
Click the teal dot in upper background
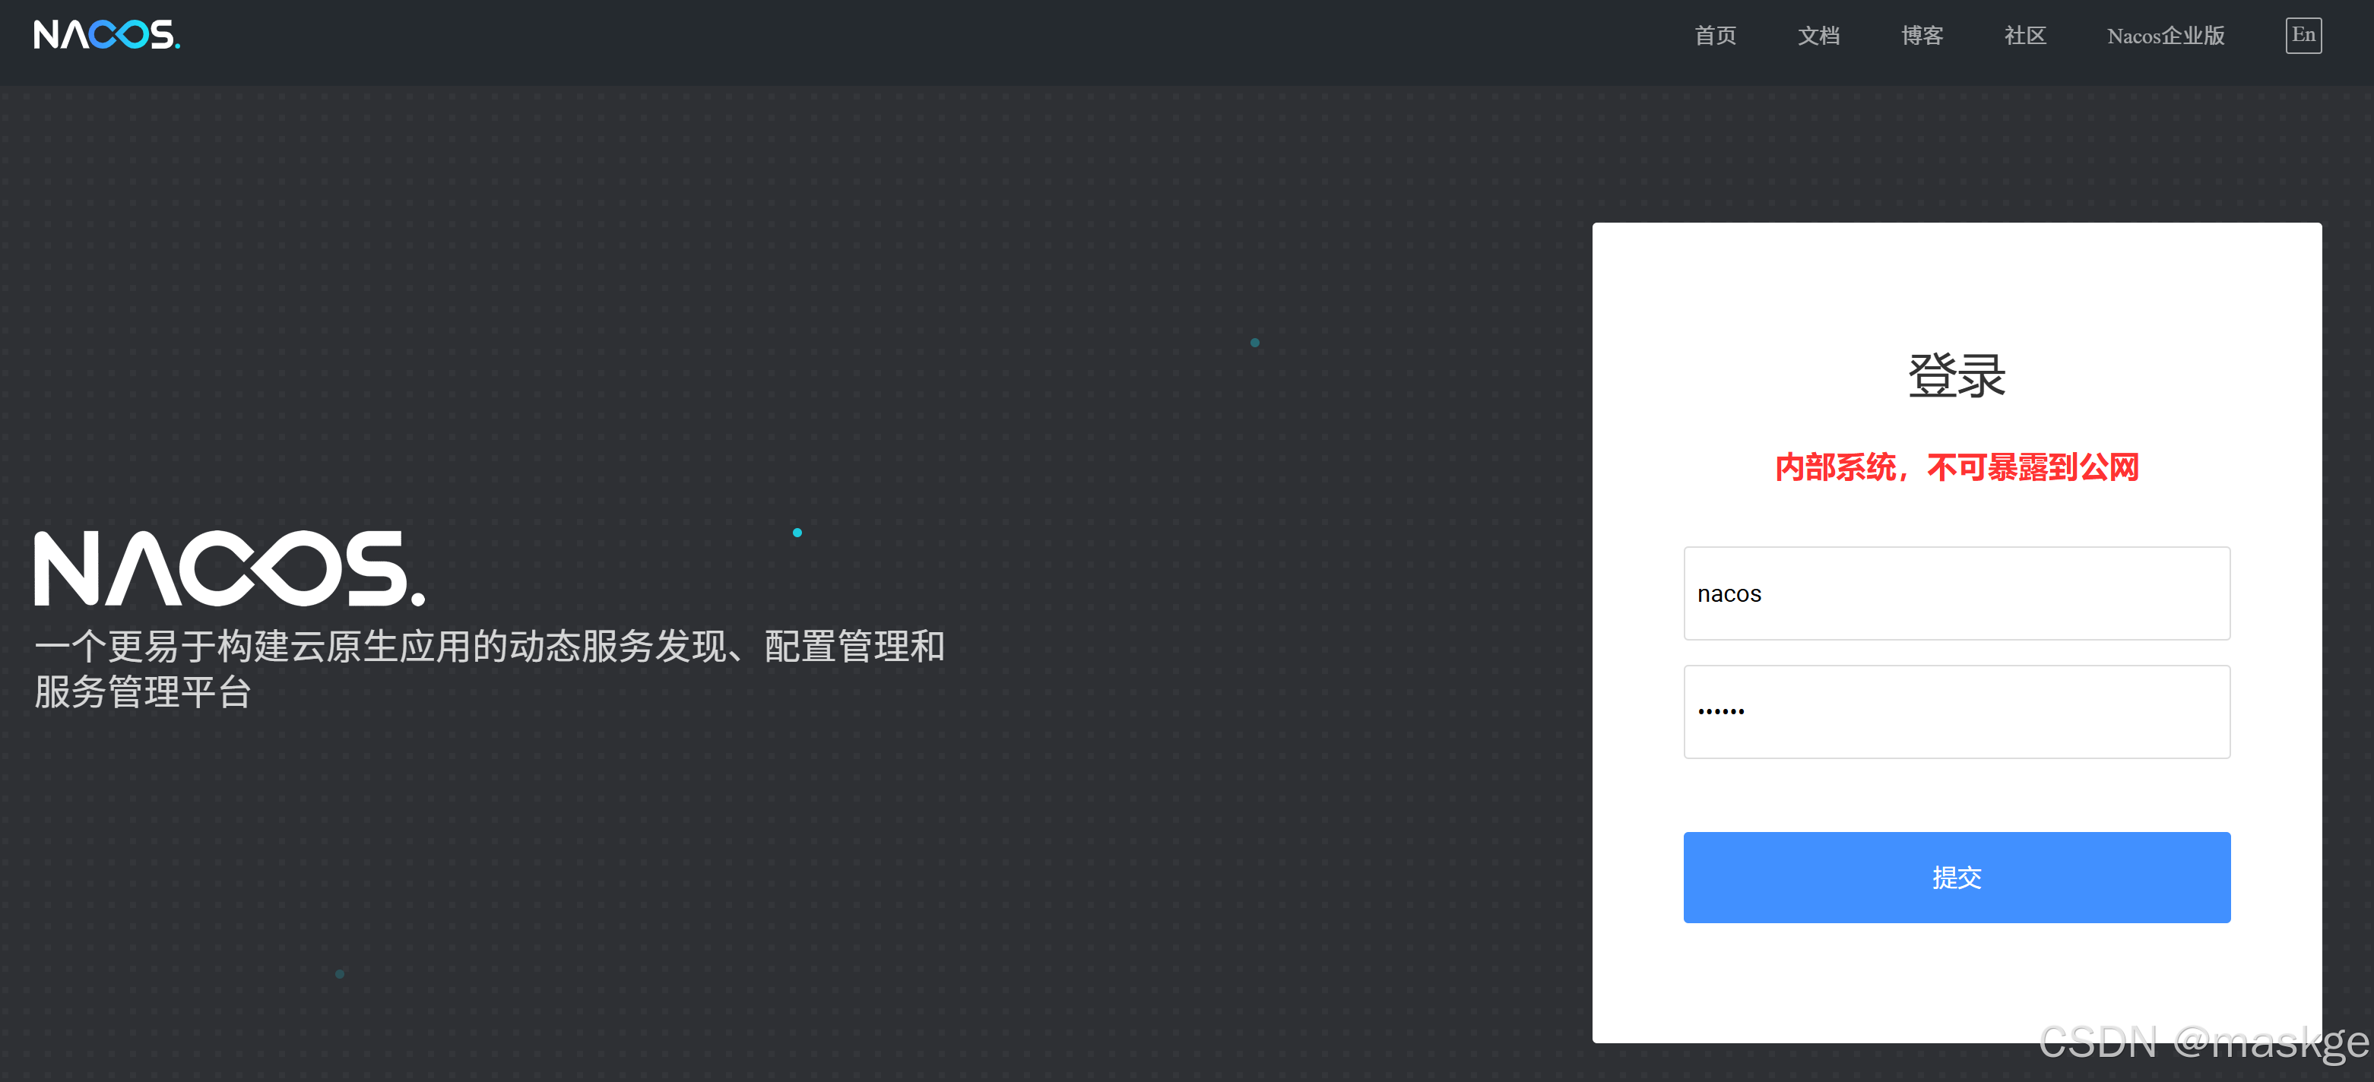click(x=1254, y=343)
